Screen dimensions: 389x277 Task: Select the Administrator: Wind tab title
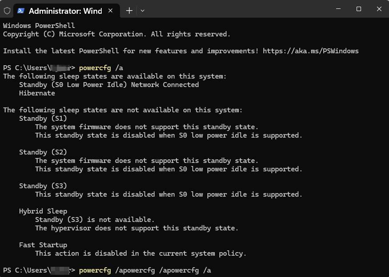tap(65, 11)
